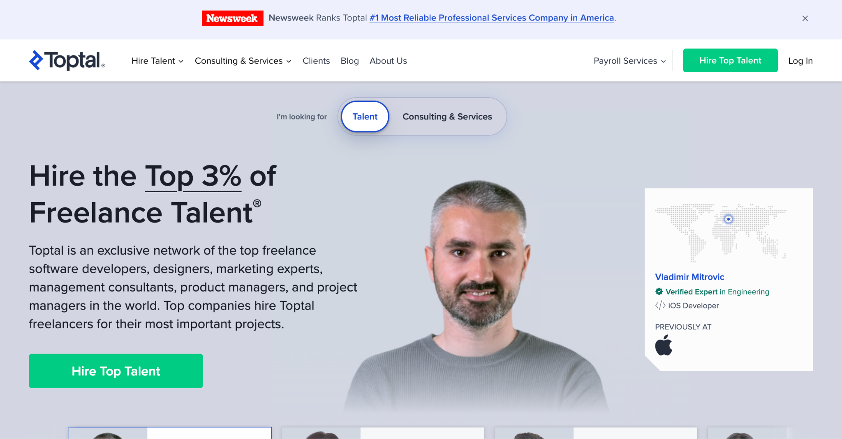Open the Payroll Services dropdown

629,61
